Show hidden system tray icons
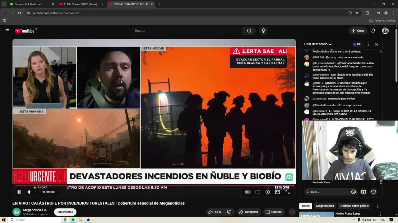Screen dimensions: 398x223 click(354, 220)
